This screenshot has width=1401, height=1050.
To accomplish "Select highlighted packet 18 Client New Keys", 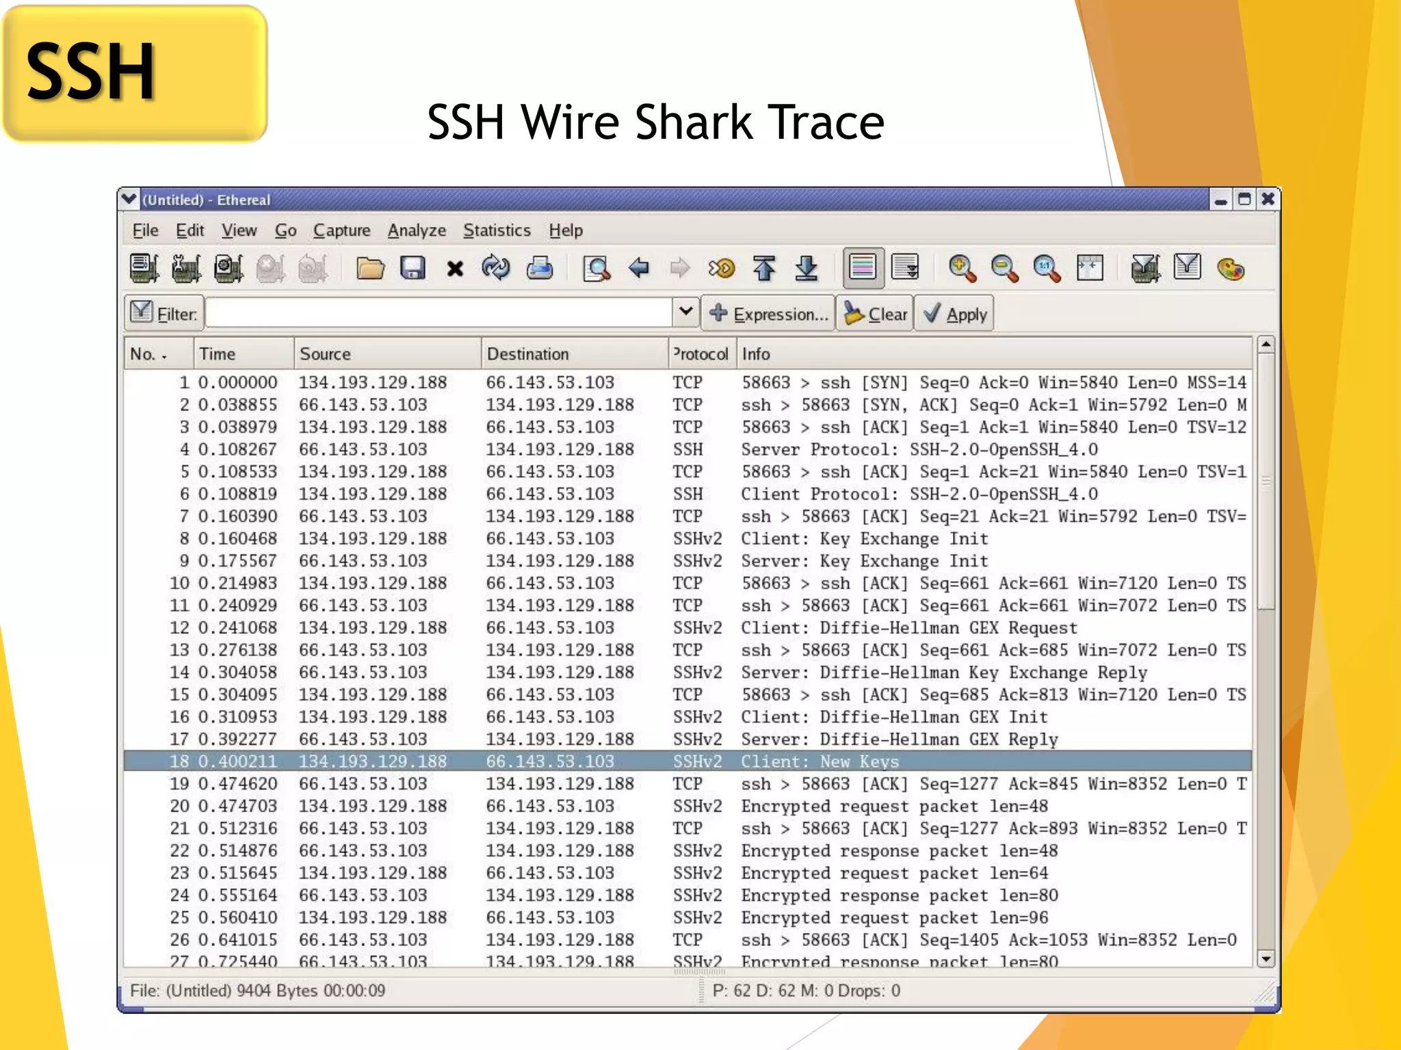I will click(x=688, y=761).
